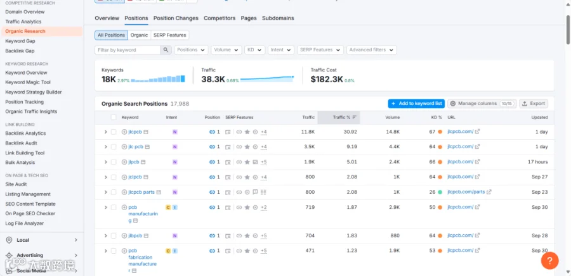This screenshot has width=571, height=276.
Task: Tick the checkbox for pcb fabrication manufacturer row
Action: 114,251
